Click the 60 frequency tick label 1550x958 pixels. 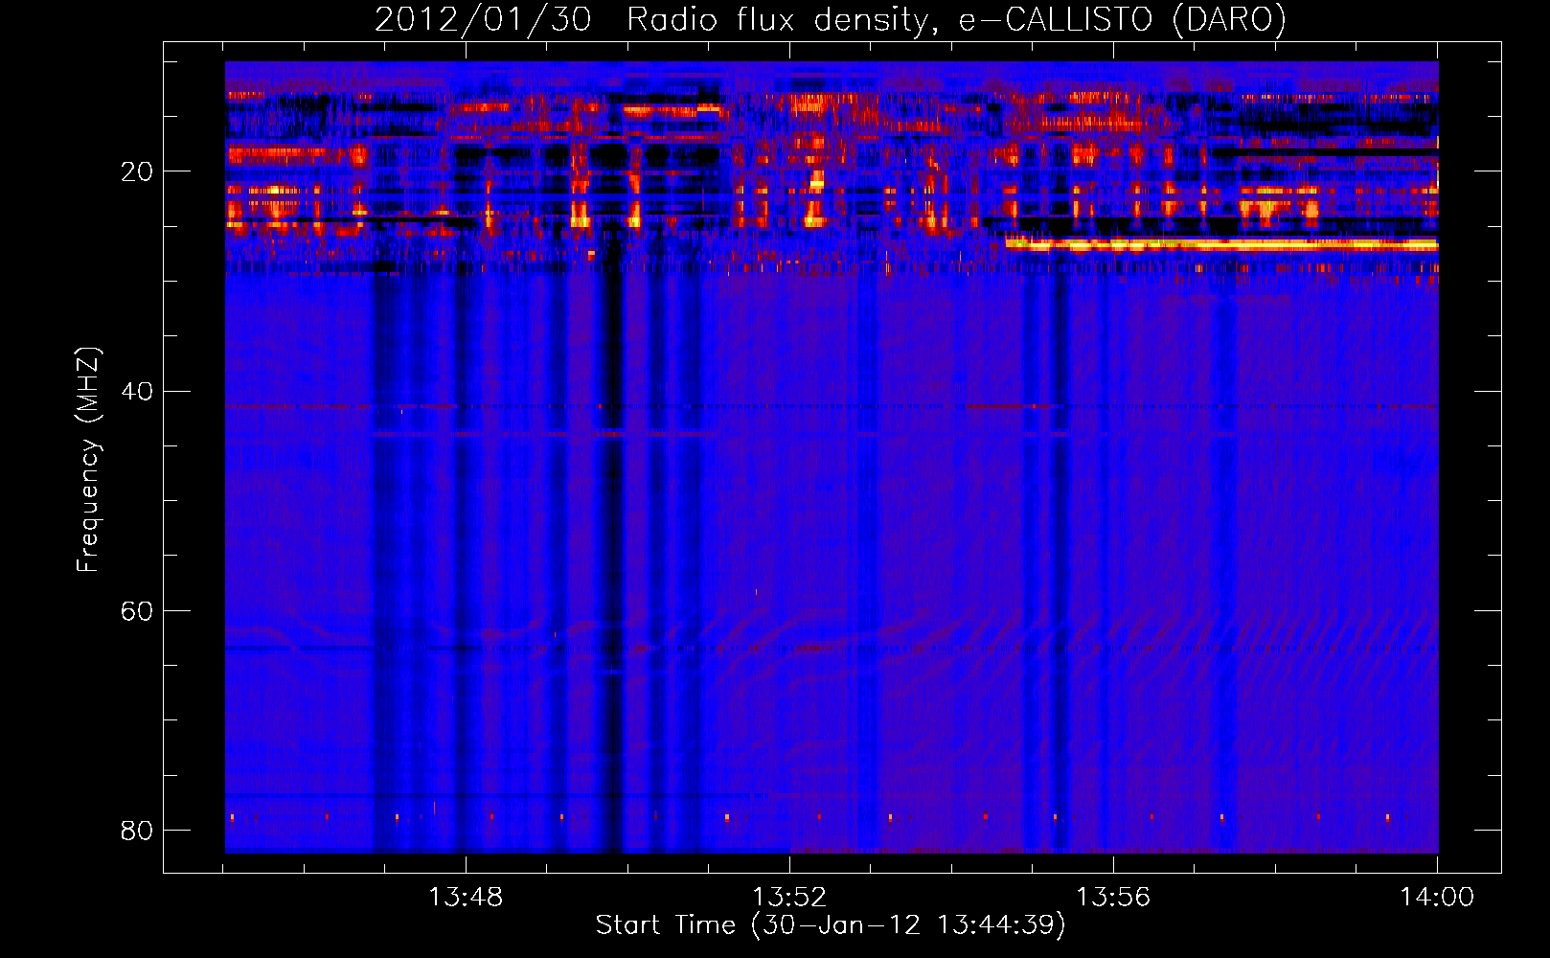point(136,611)
